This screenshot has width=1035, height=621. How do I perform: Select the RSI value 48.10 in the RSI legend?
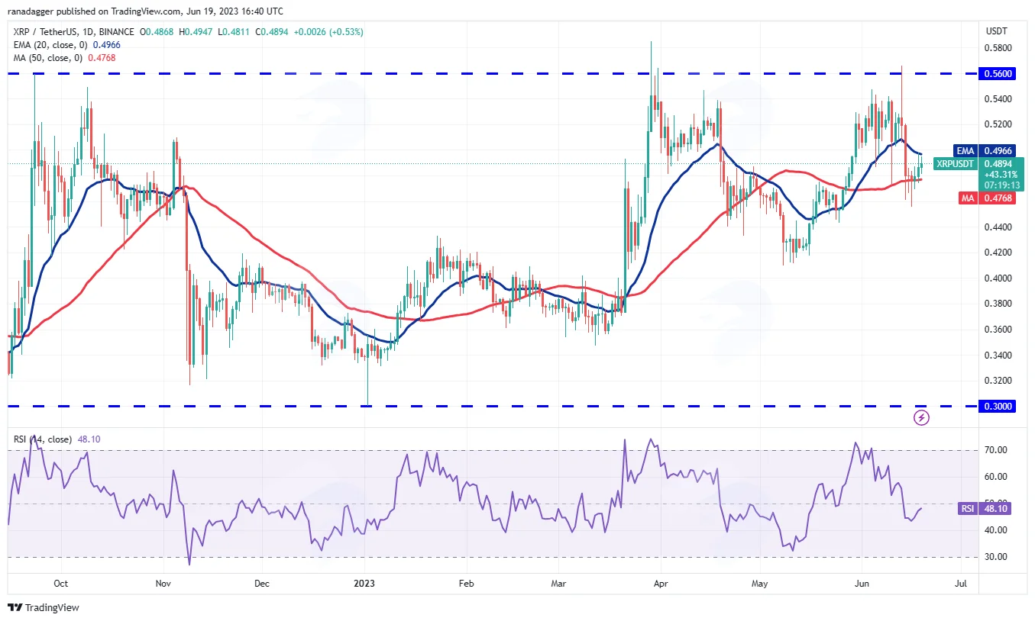(88, 439)
